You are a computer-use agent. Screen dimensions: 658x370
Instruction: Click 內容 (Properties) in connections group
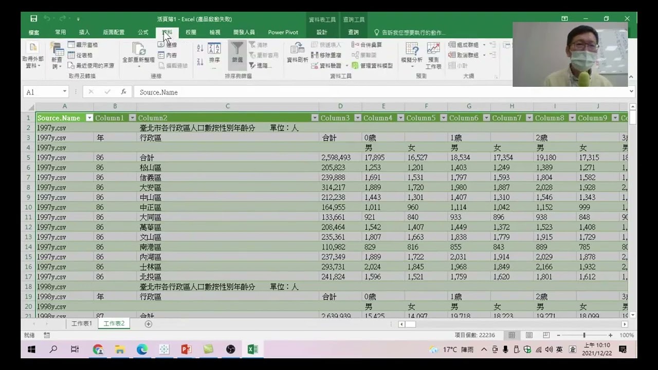tap(168, 55)
